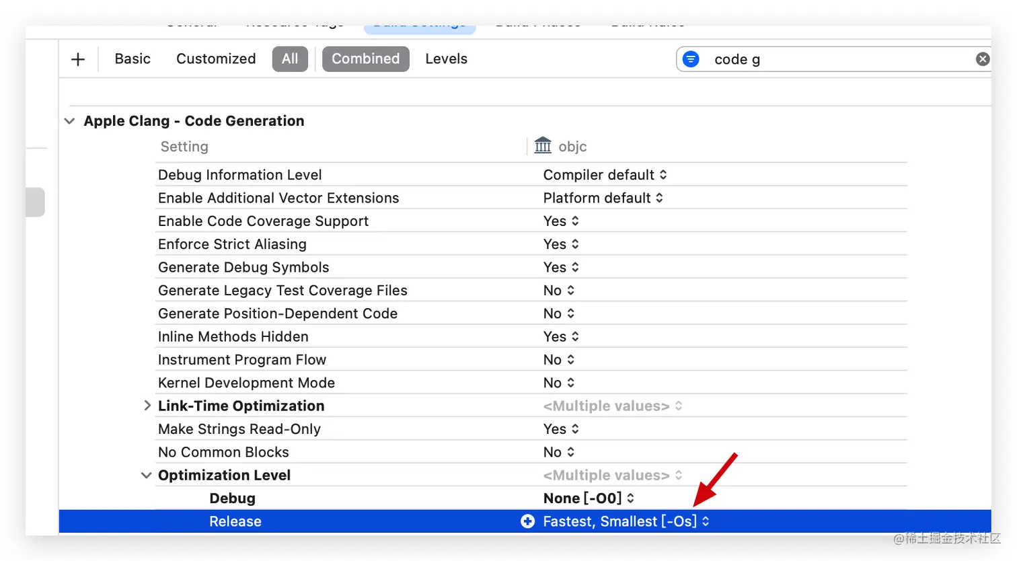Select Generate Legacy Test Coverage Files row
The width and height of the screenshot is (1017, 561).
coord(531,291)
